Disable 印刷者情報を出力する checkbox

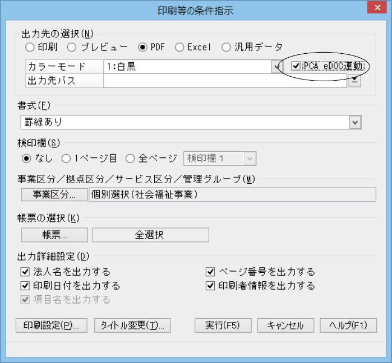click(210, 286)
